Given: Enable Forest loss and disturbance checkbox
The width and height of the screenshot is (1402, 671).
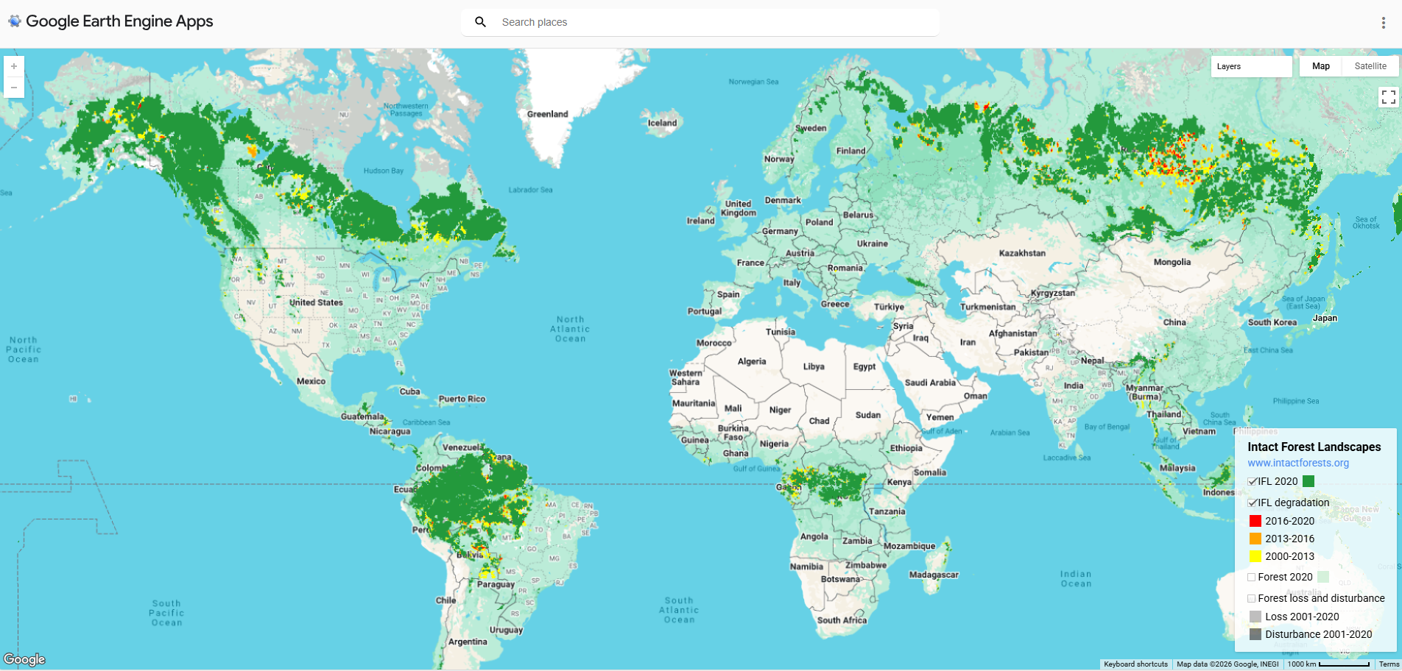Looking at the screenshot, I should tap(1252, 599).
